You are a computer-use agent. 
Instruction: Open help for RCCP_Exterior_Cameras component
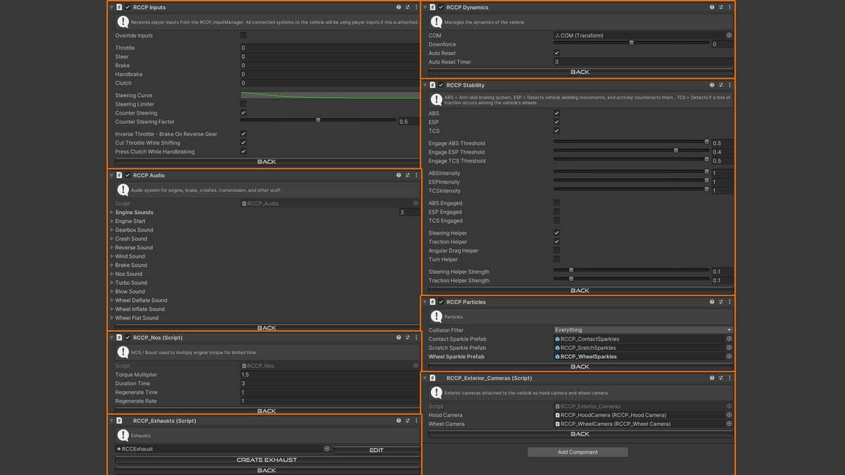(x=712, y=378)
